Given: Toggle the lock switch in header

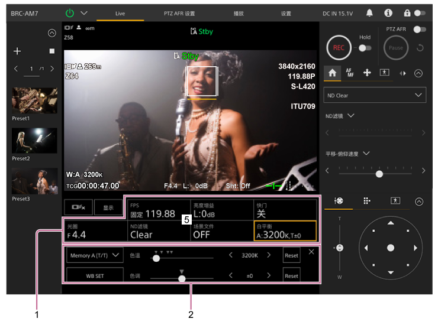Looking at the screenshot, I should point(419,12).
